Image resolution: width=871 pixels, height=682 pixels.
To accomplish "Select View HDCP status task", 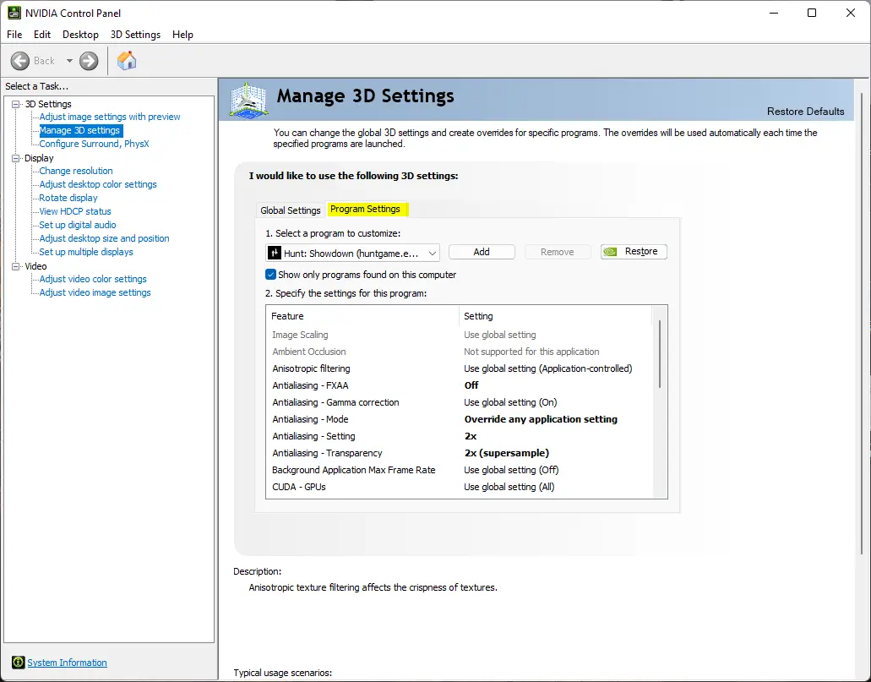I will [75, 211].
